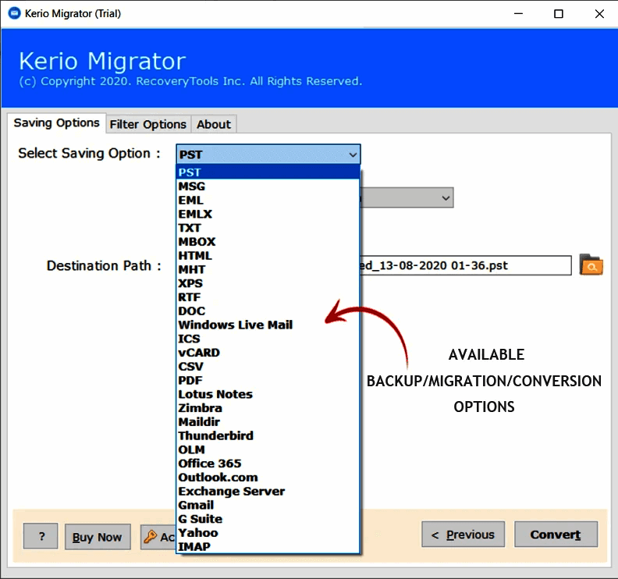This screenshot has width=618, height=579.
Task: Pick Office 365 from the format list
Action: 209,464
